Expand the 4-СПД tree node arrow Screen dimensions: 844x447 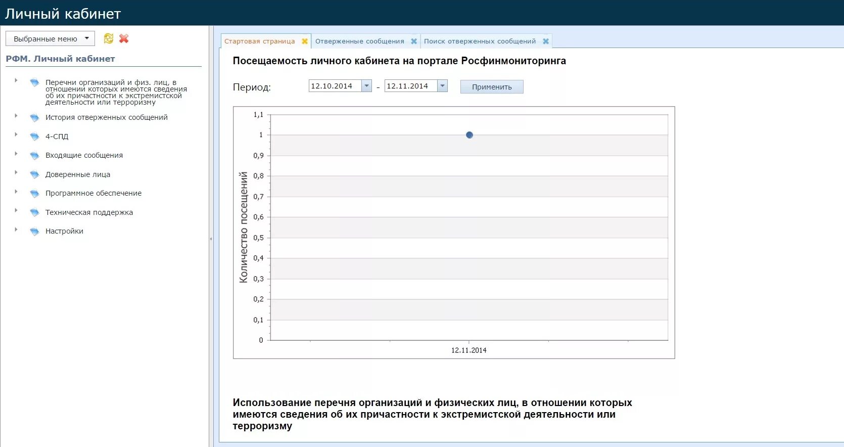(x=16, y=135)
